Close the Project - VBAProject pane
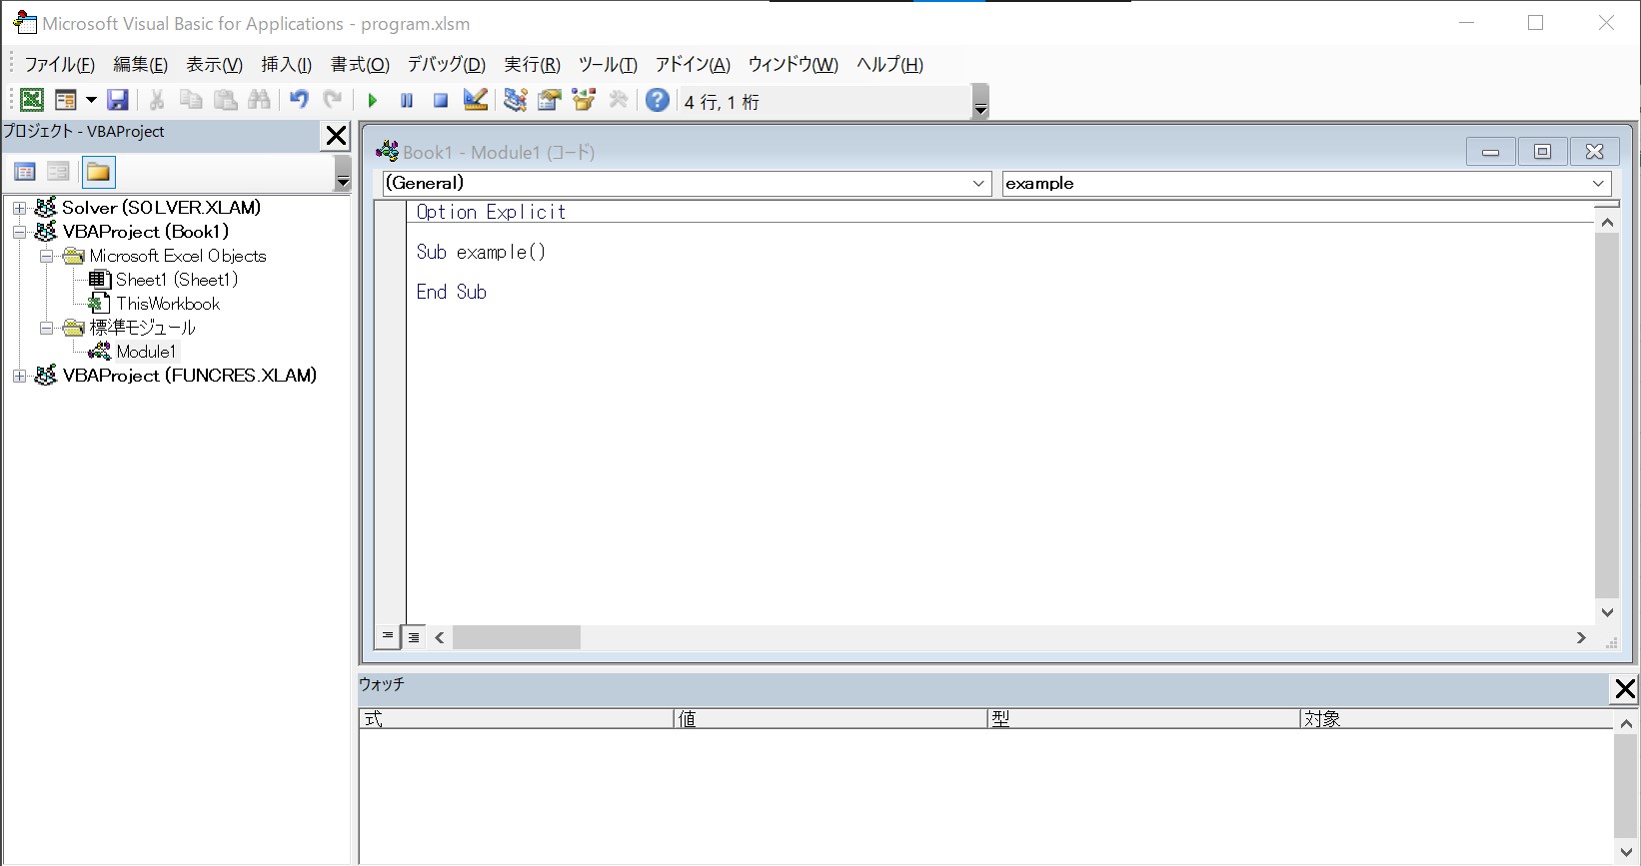Screen dimensions: 1641x866 (x=336, y=135)
